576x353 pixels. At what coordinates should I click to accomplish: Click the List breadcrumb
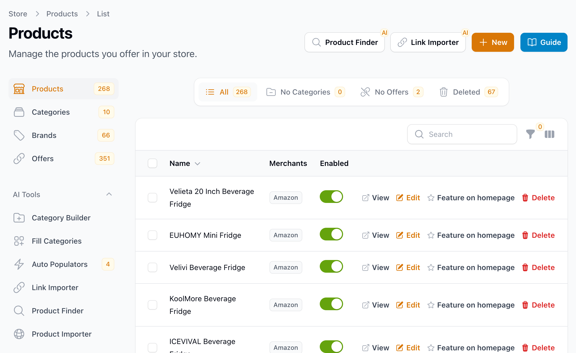point(103,14)
